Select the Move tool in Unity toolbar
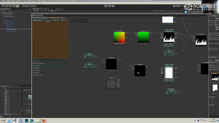Screen dimensions: 219x123 coord(6,6)
